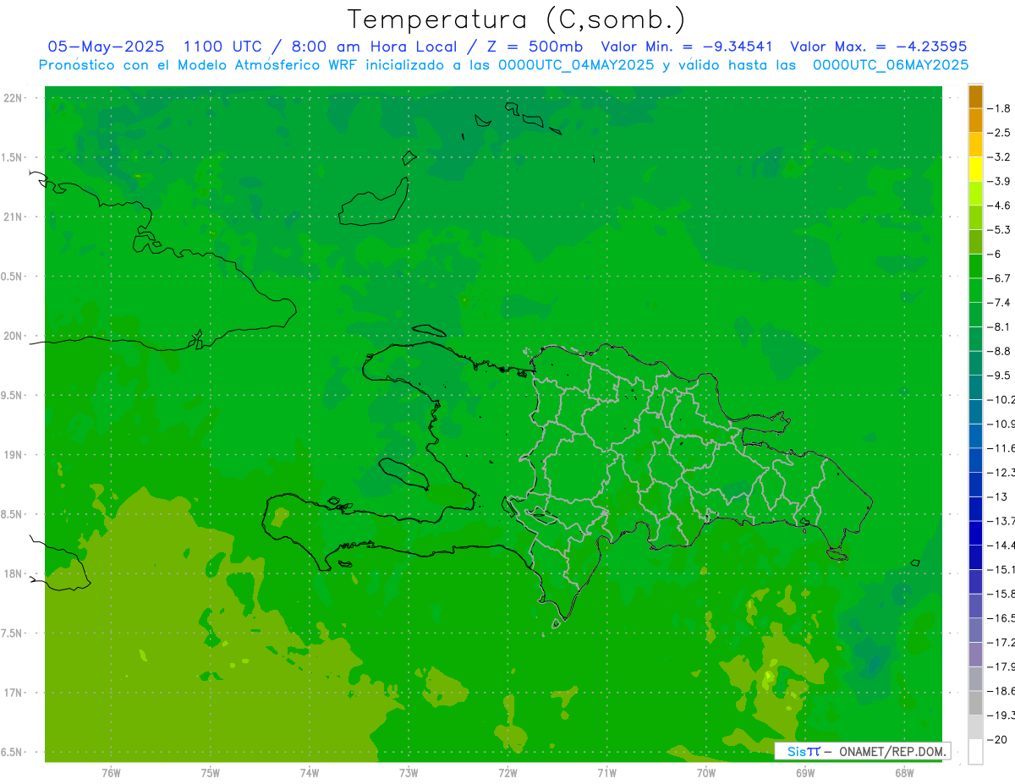Click the "-20" legend value
Viewport: 1015px width, 784px height.
(996, 739)
